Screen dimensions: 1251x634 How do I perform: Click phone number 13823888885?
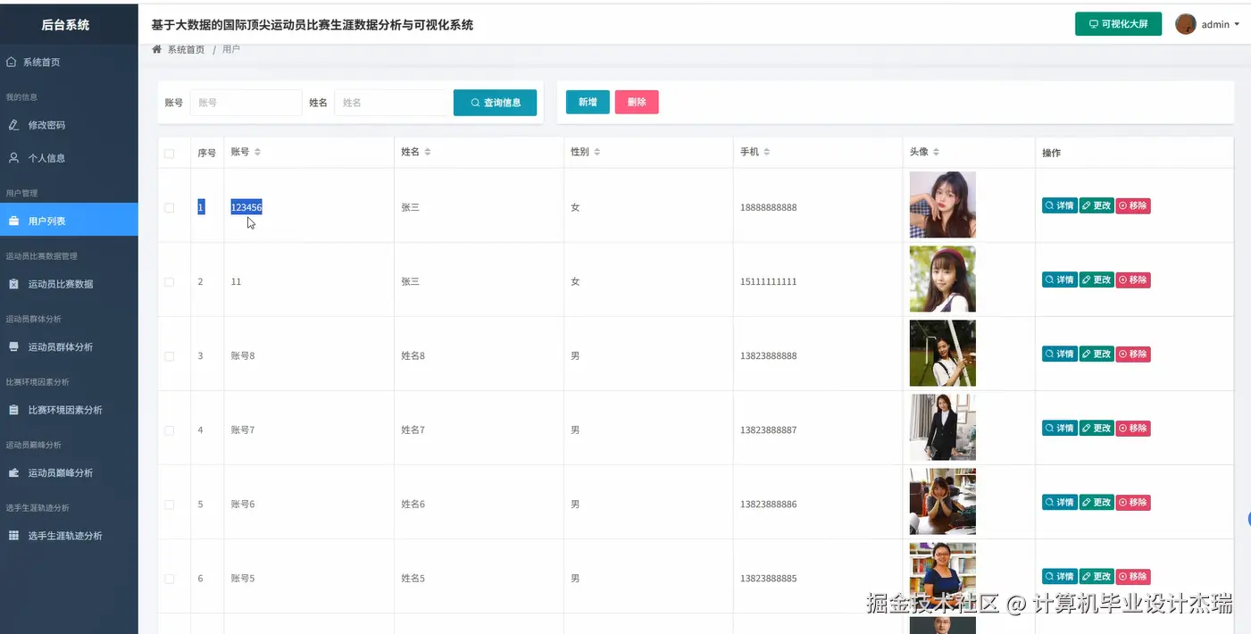pos(768,578)
